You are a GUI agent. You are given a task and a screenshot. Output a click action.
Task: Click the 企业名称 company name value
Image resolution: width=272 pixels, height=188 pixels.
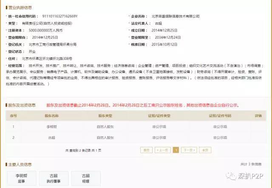[176, 16]
